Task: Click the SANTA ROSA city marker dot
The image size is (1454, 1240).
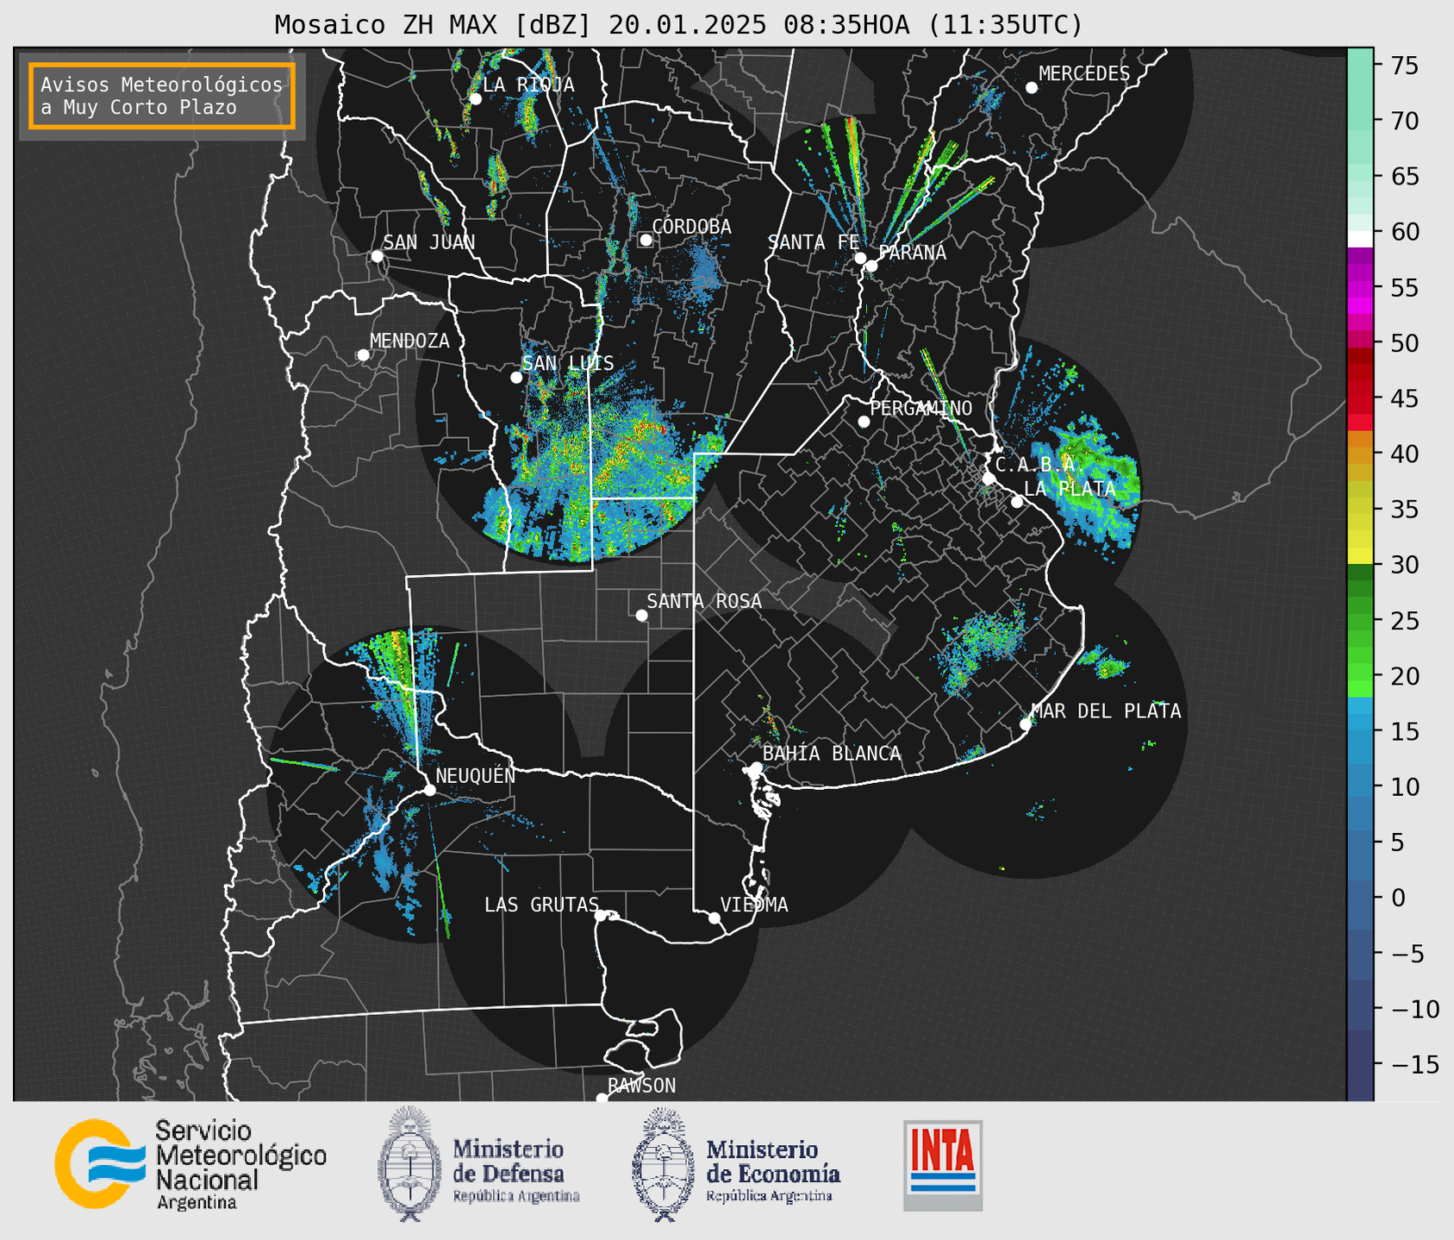Action: [x=641, y=616]
